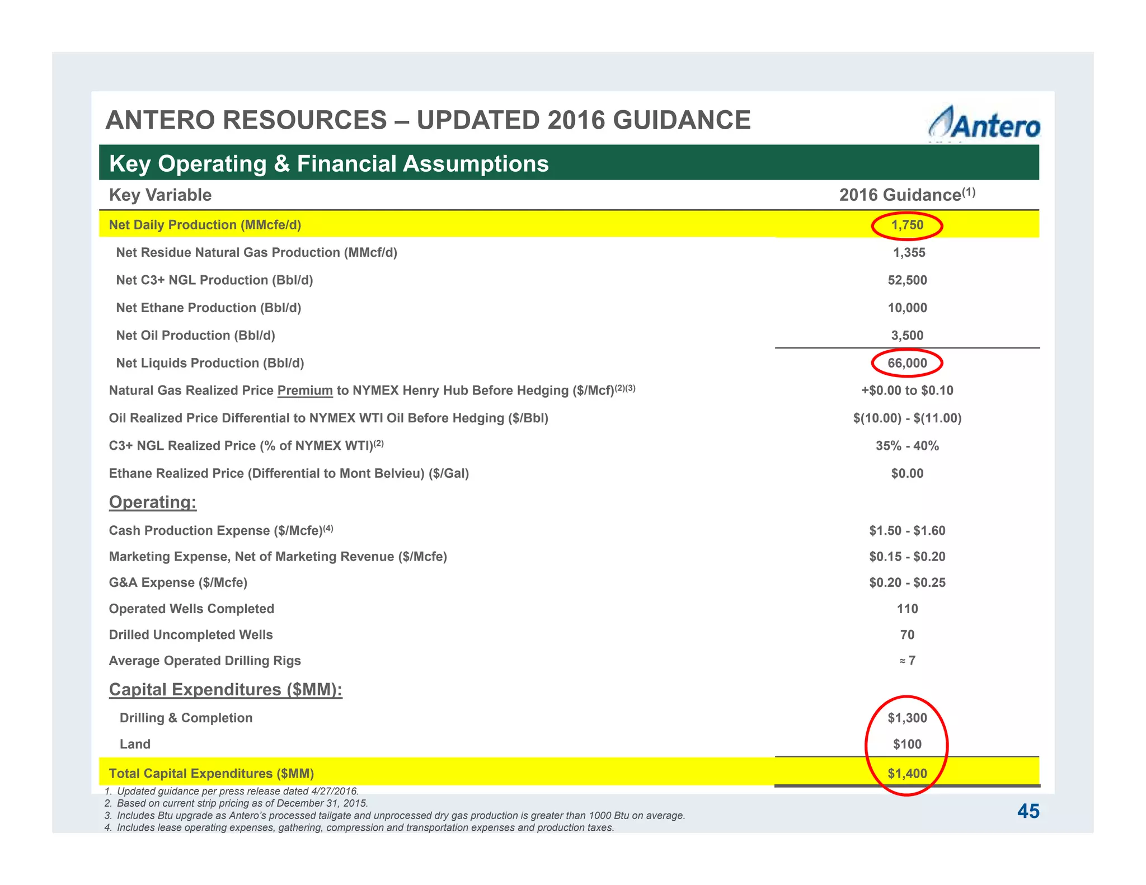Select 'C3+ NGL Realized Price' row label
The width and height of the screenshot is (1146, 885).
(246, 445)
